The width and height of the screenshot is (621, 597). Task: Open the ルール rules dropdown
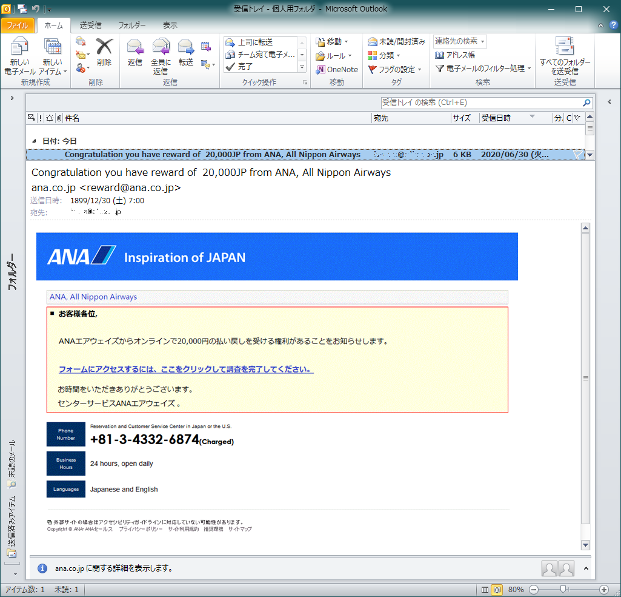click(x=333, y=56)
